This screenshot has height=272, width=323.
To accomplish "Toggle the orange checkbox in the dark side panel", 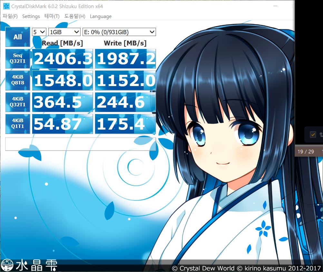I will (313, 135).
